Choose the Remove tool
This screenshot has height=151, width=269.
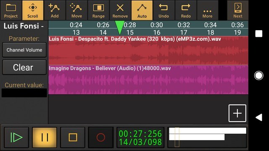coord(120,10)
